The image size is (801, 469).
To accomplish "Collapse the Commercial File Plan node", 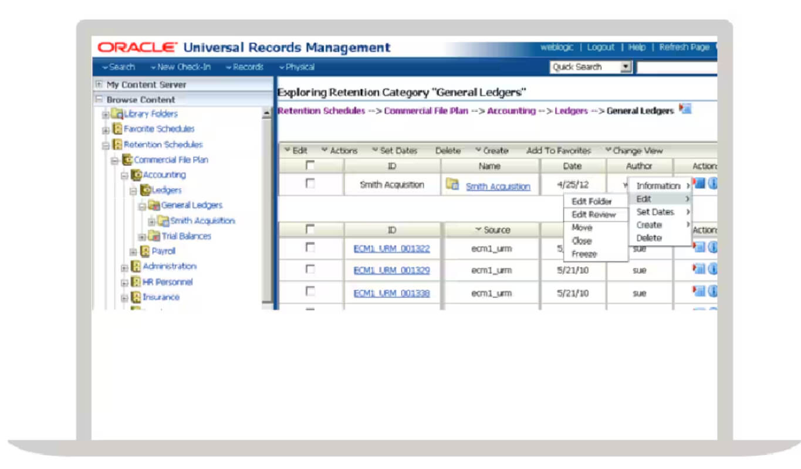I will click(115, 160).
